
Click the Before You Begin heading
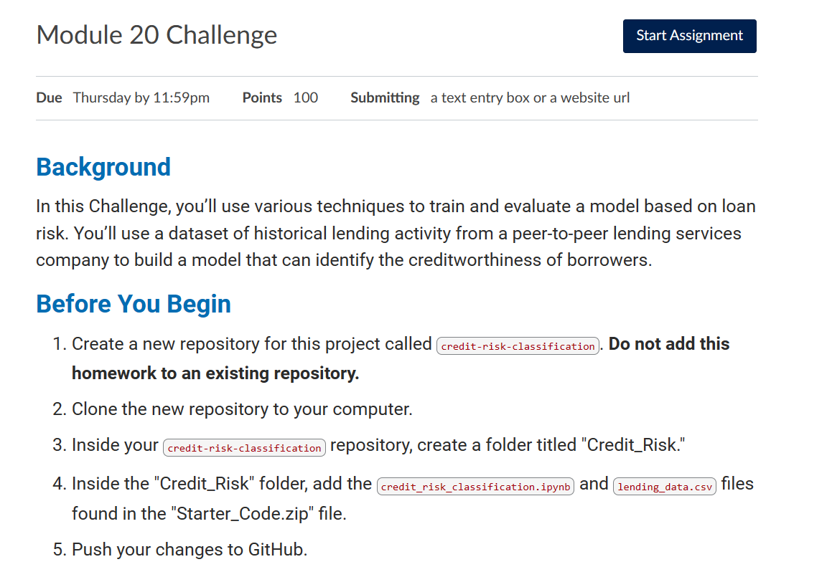click(134, 304)
